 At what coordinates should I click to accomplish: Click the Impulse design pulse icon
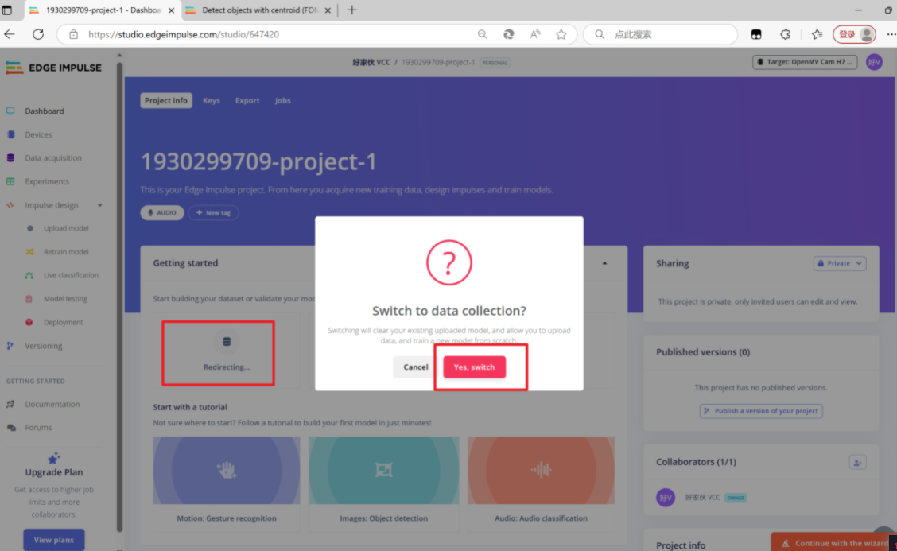tap(10, 205)
